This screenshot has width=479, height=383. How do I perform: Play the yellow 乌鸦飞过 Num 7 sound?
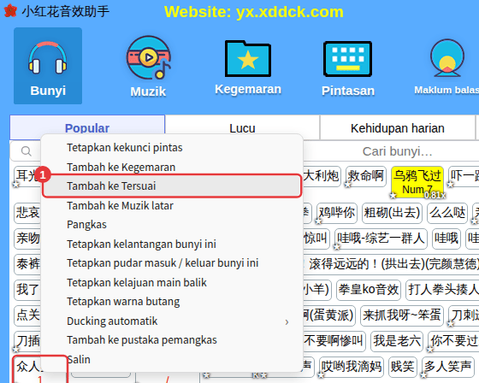tap(417, 182)
